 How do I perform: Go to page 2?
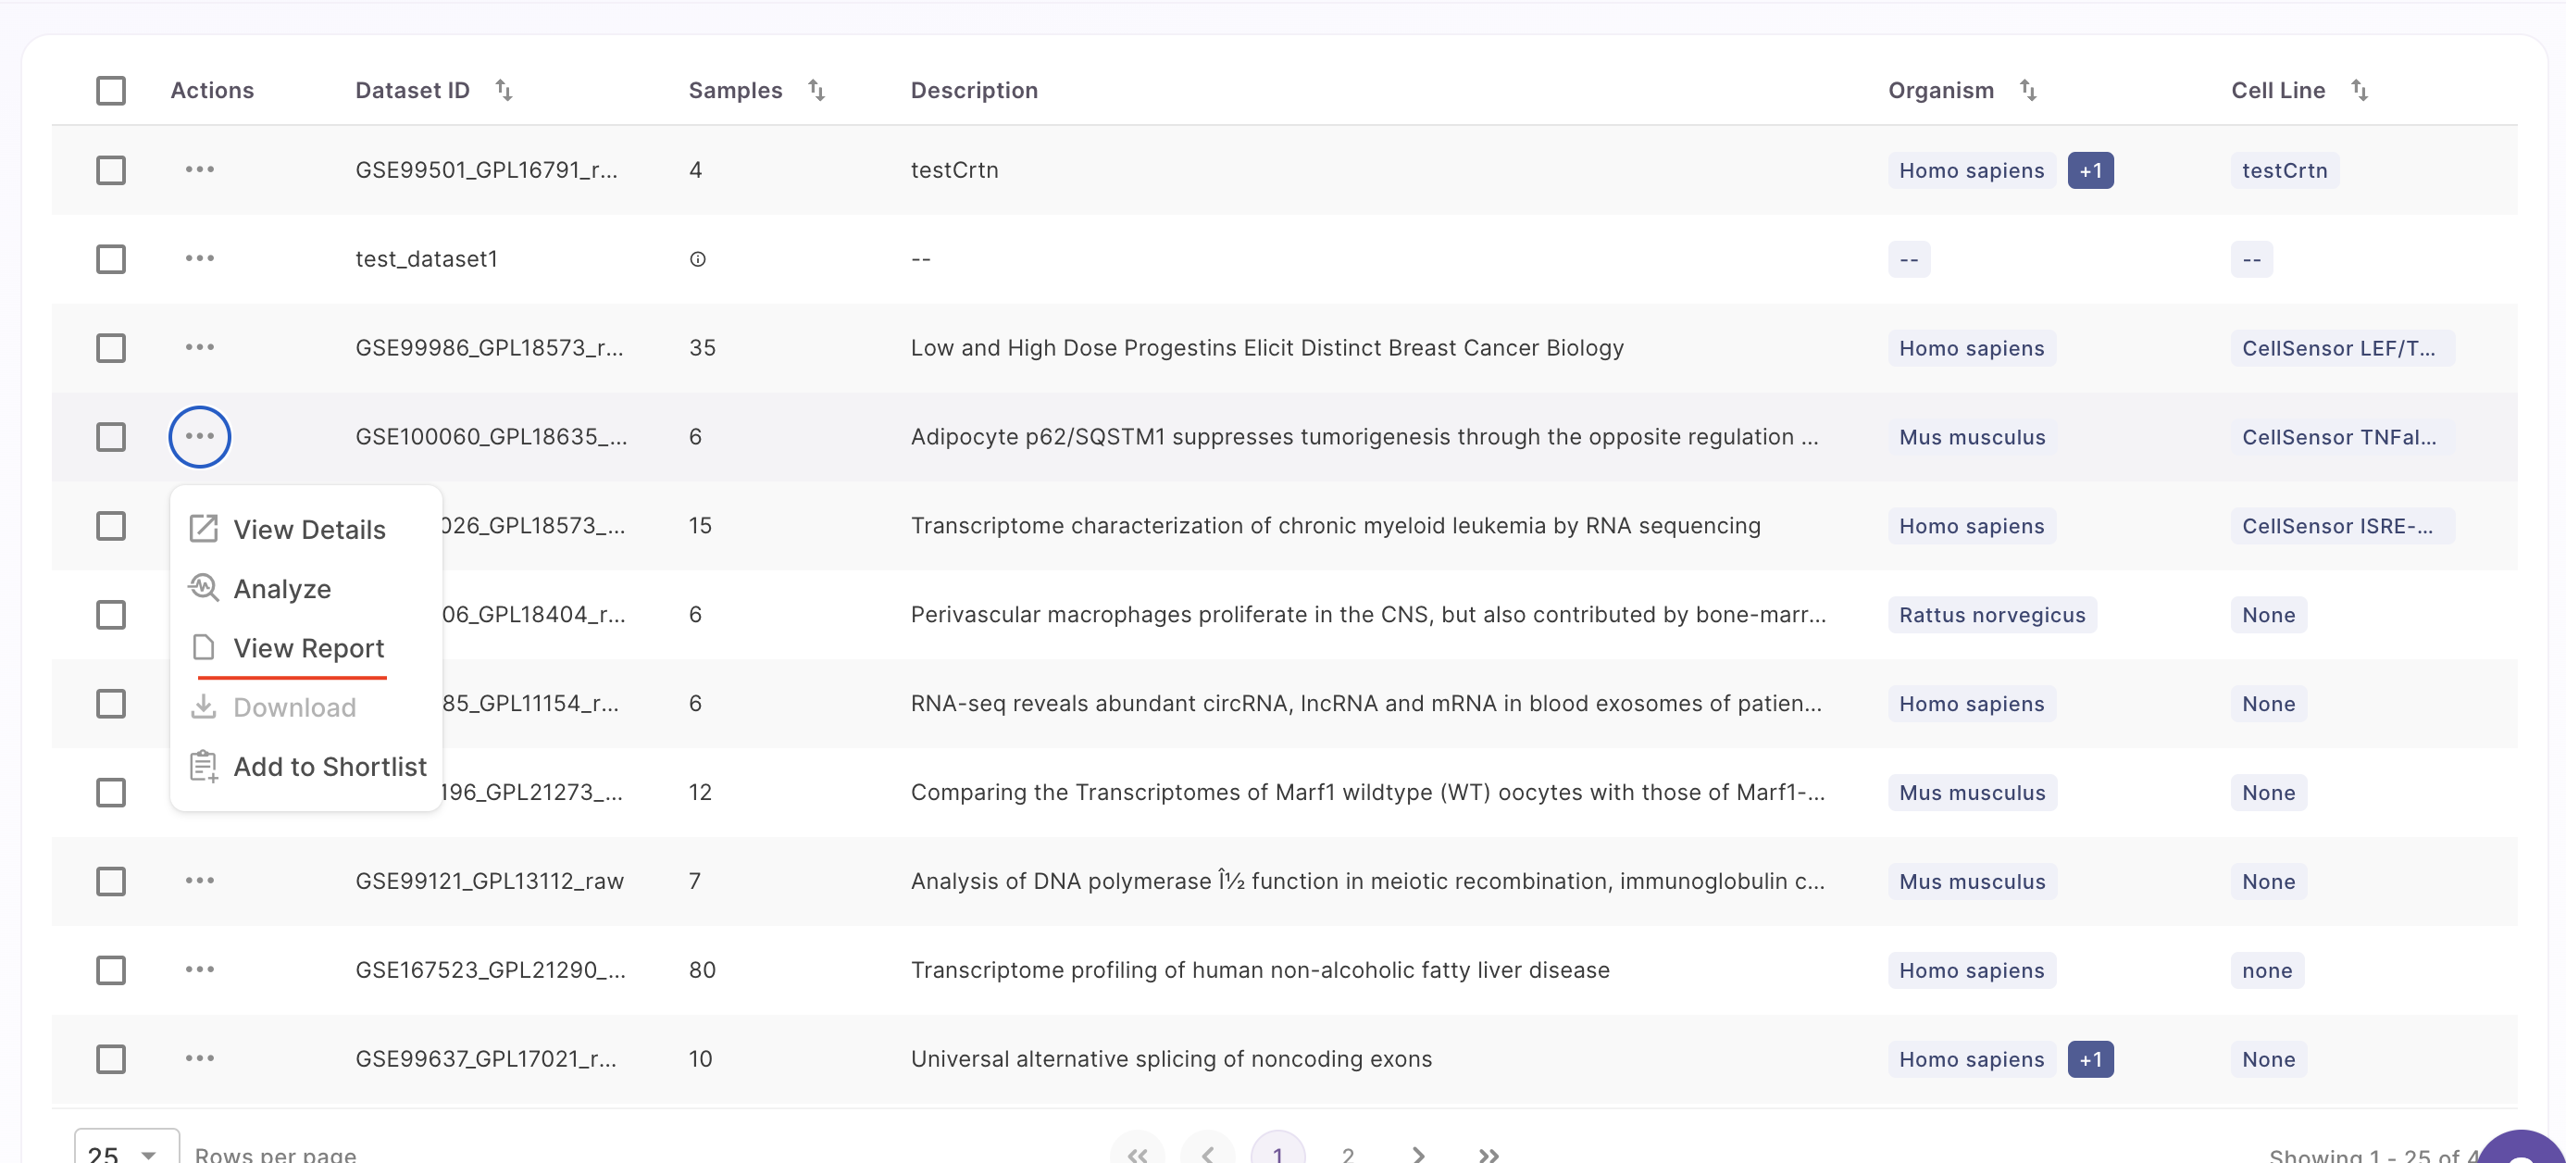click(x=1348, y=1154)
